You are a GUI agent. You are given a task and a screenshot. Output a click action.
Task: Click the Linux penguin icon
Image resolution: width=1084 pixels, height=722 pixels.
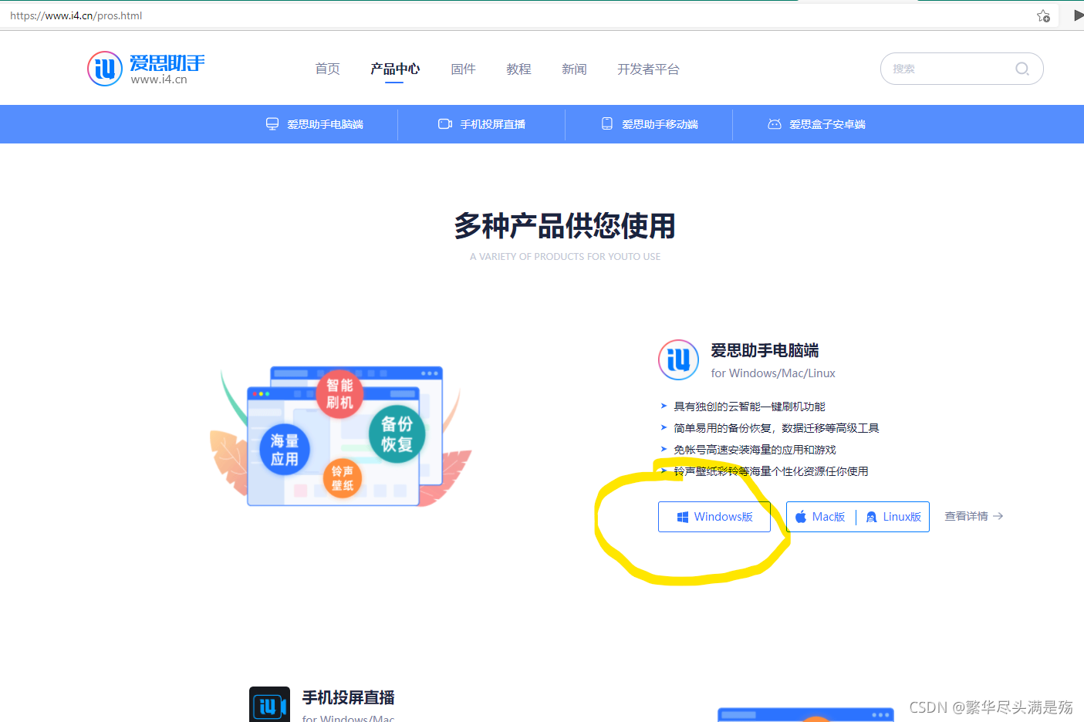click(x=871, y=517)
